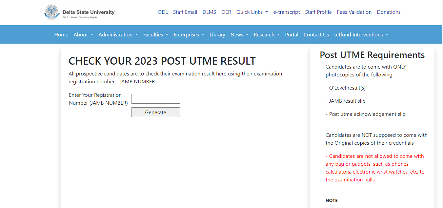
Task: Select the Home menu item
Action: [x=61, y=34]
